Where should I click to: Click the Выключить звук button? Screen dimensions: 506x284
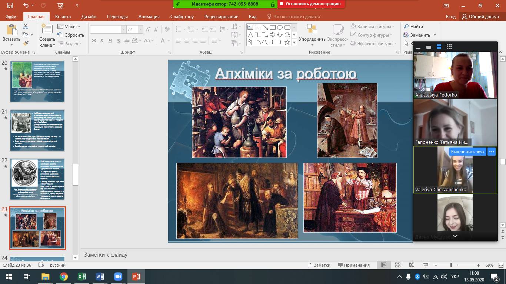click(x=467, y=152)
